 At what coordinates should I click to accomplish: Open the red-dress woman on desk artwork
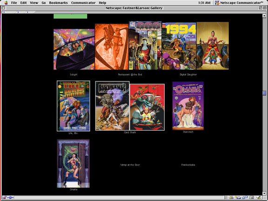pos(213,46)
